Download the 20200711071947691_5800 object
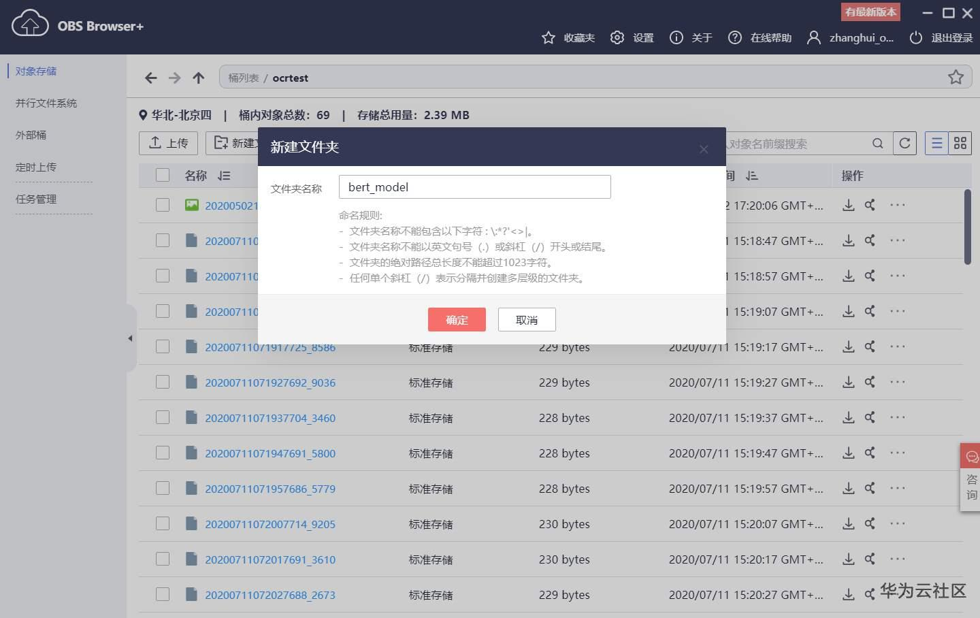The image size is (980, 618). click(x=849, y=453)
